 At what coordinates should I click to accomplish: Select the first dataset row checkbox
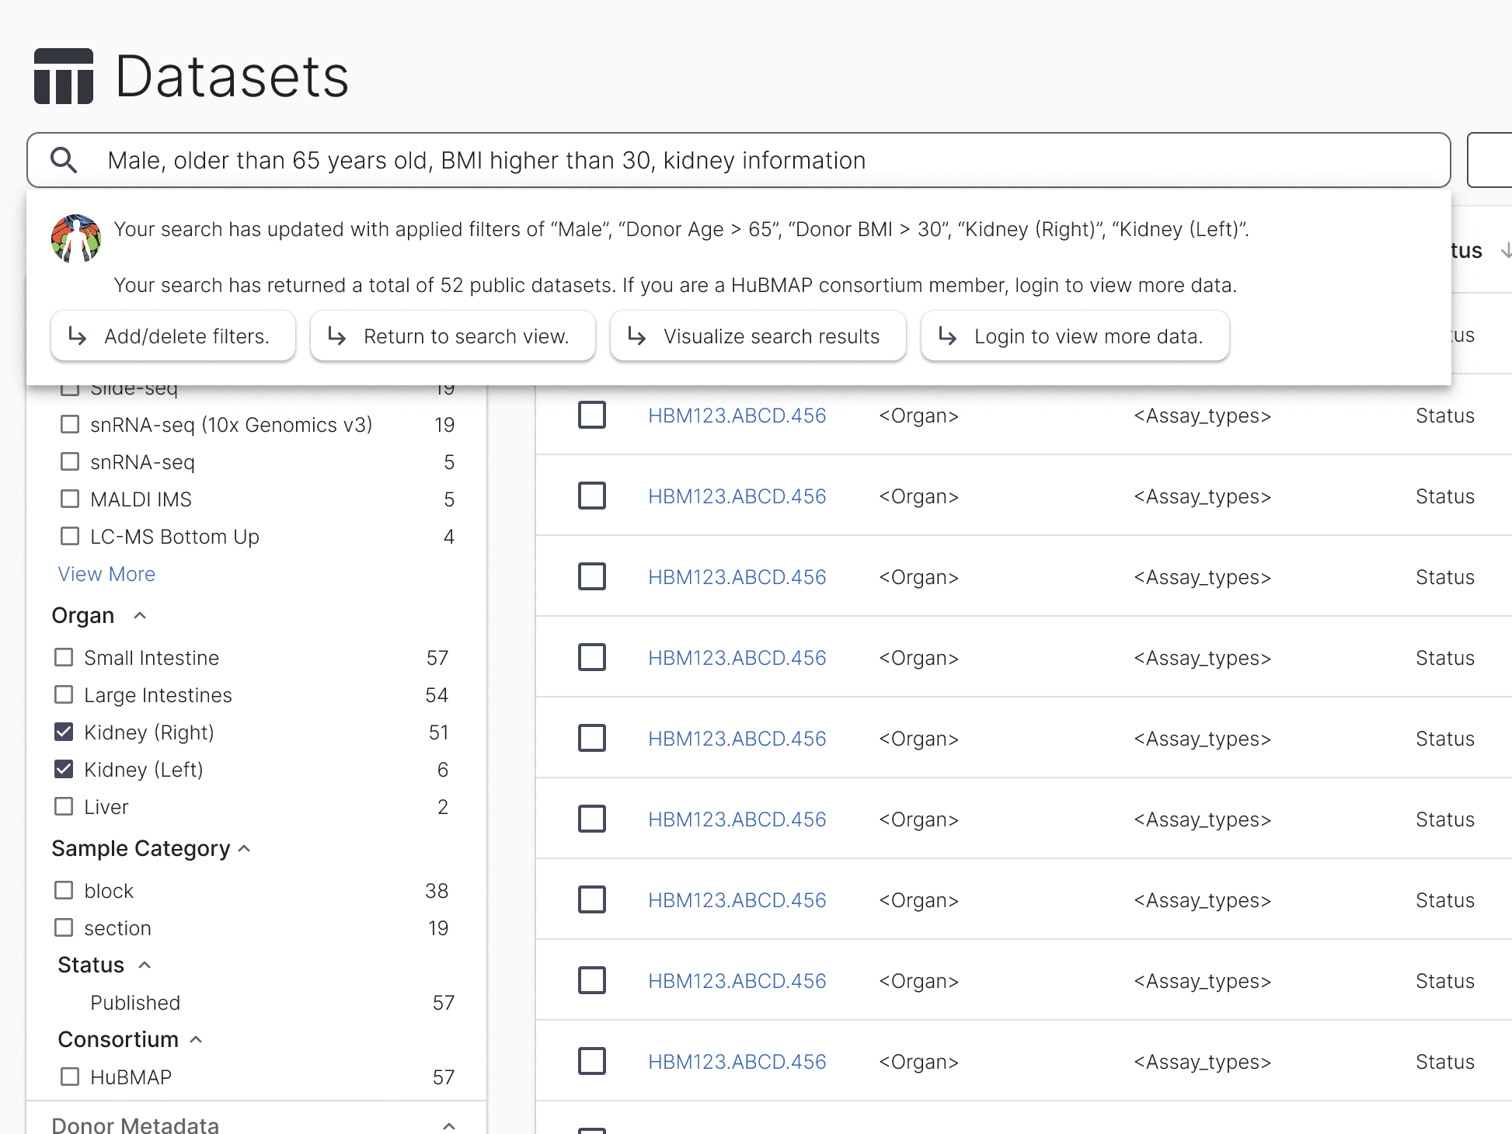click(592, 415)
